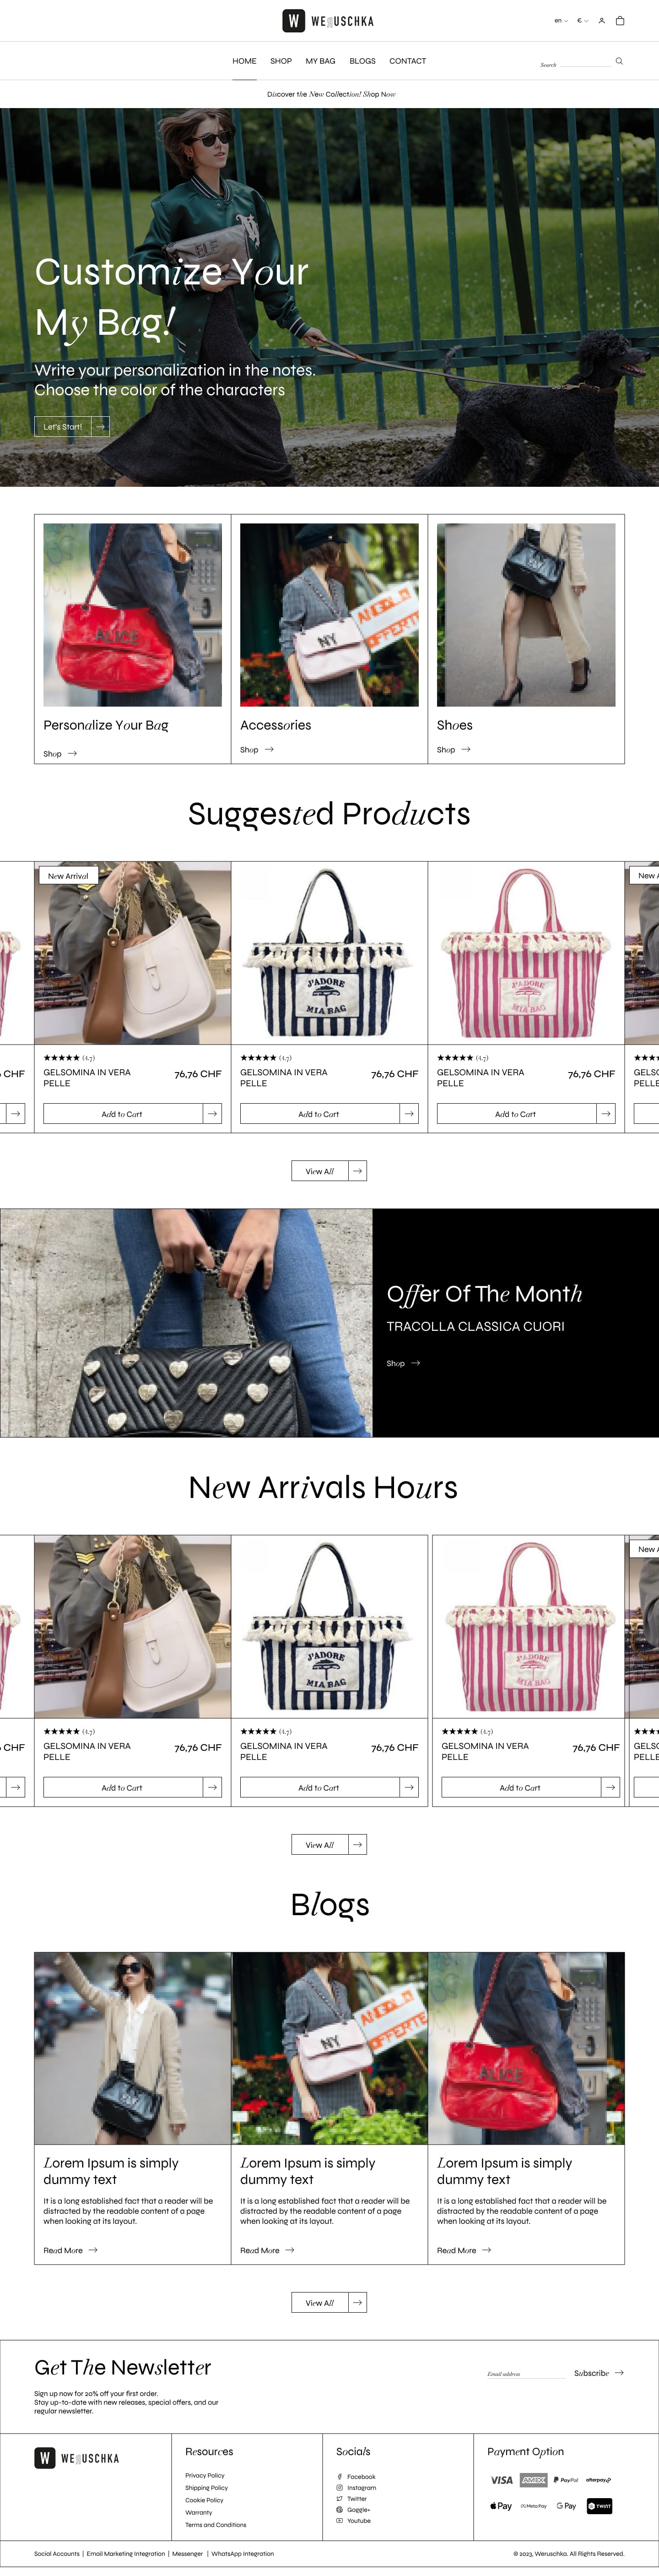Viewport: 659px width, 2576px height.
Task: Open the MY BAG menu item
Action: [320, 61]
